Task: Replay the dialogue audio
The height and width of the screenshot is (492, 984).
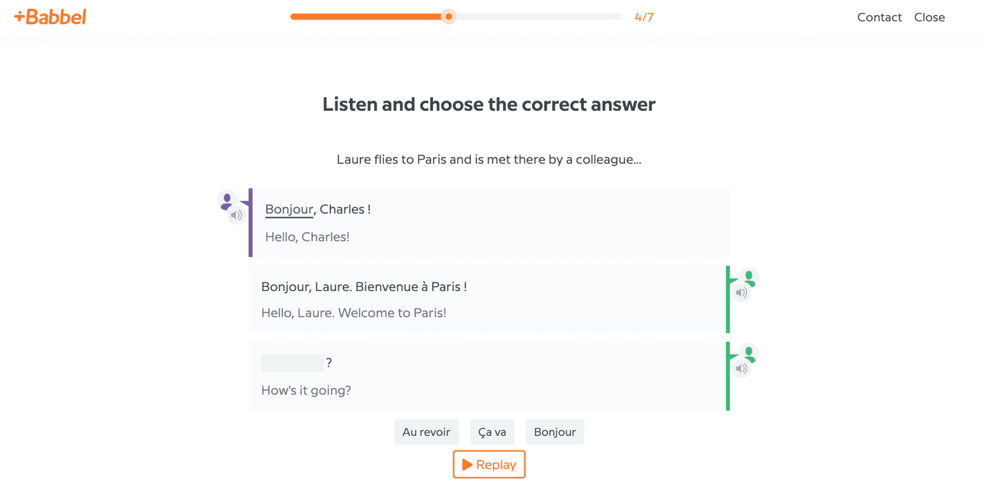Action: pos(489,464)
